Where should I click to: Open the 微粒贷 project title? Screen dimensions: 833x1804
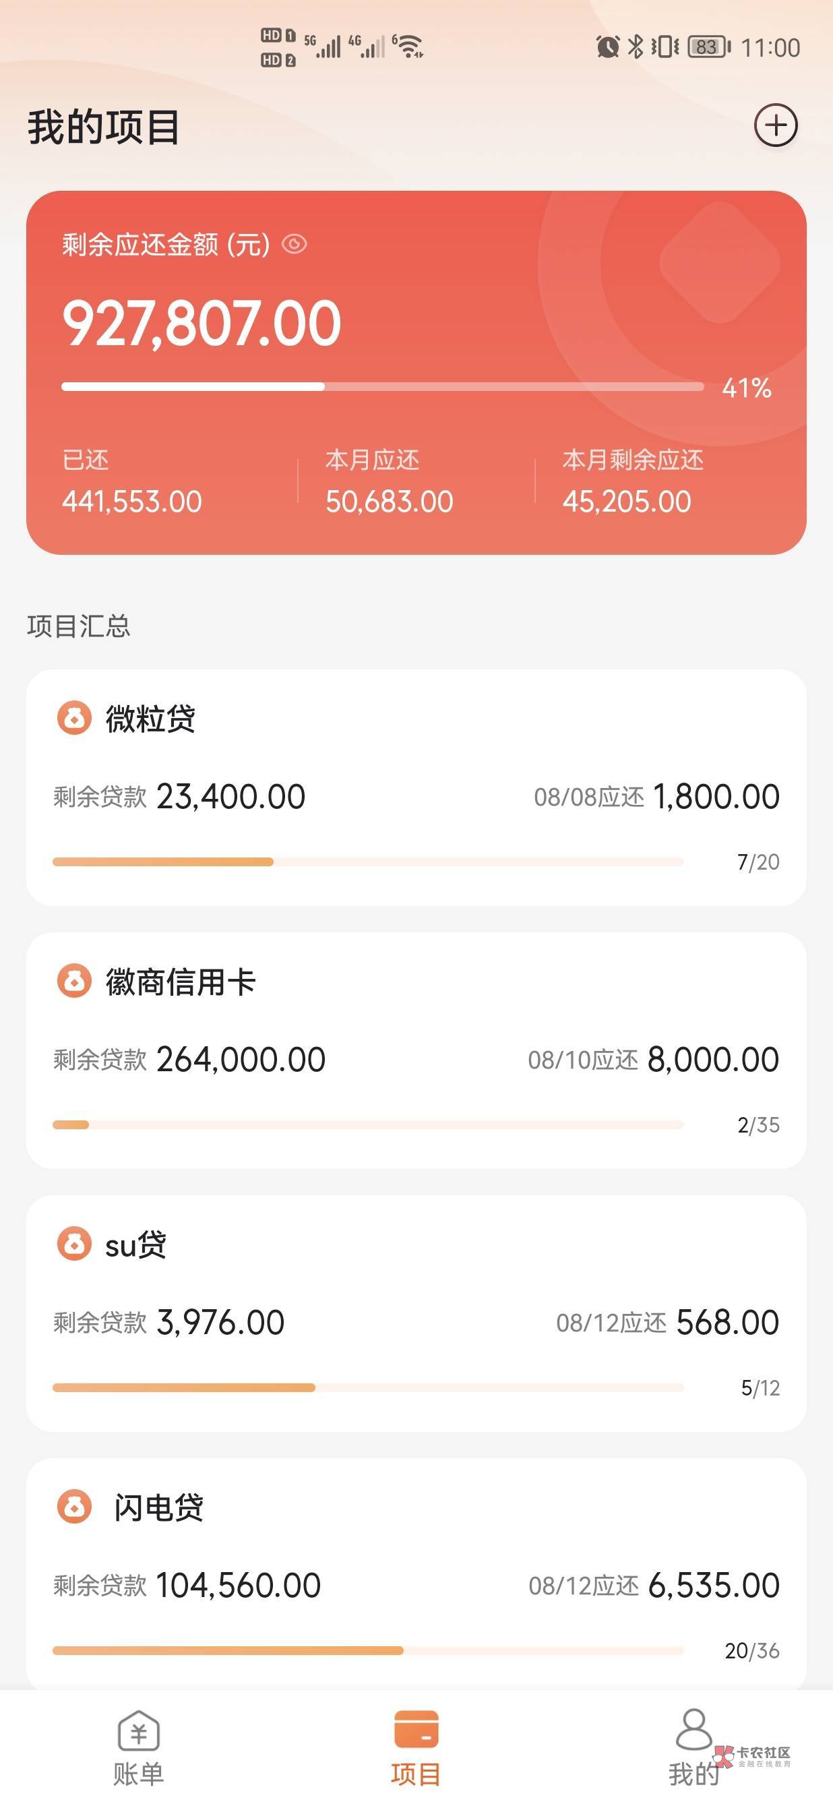[x=150, y=719]
